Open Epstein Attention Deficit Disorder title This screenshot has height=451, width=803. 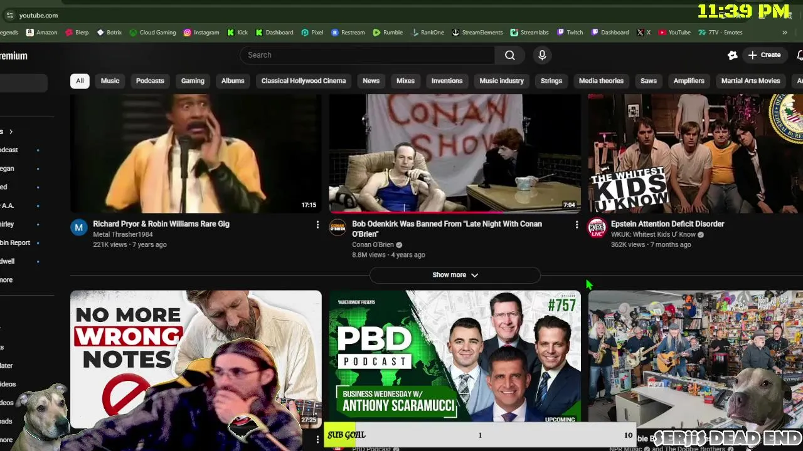[667, 224]
